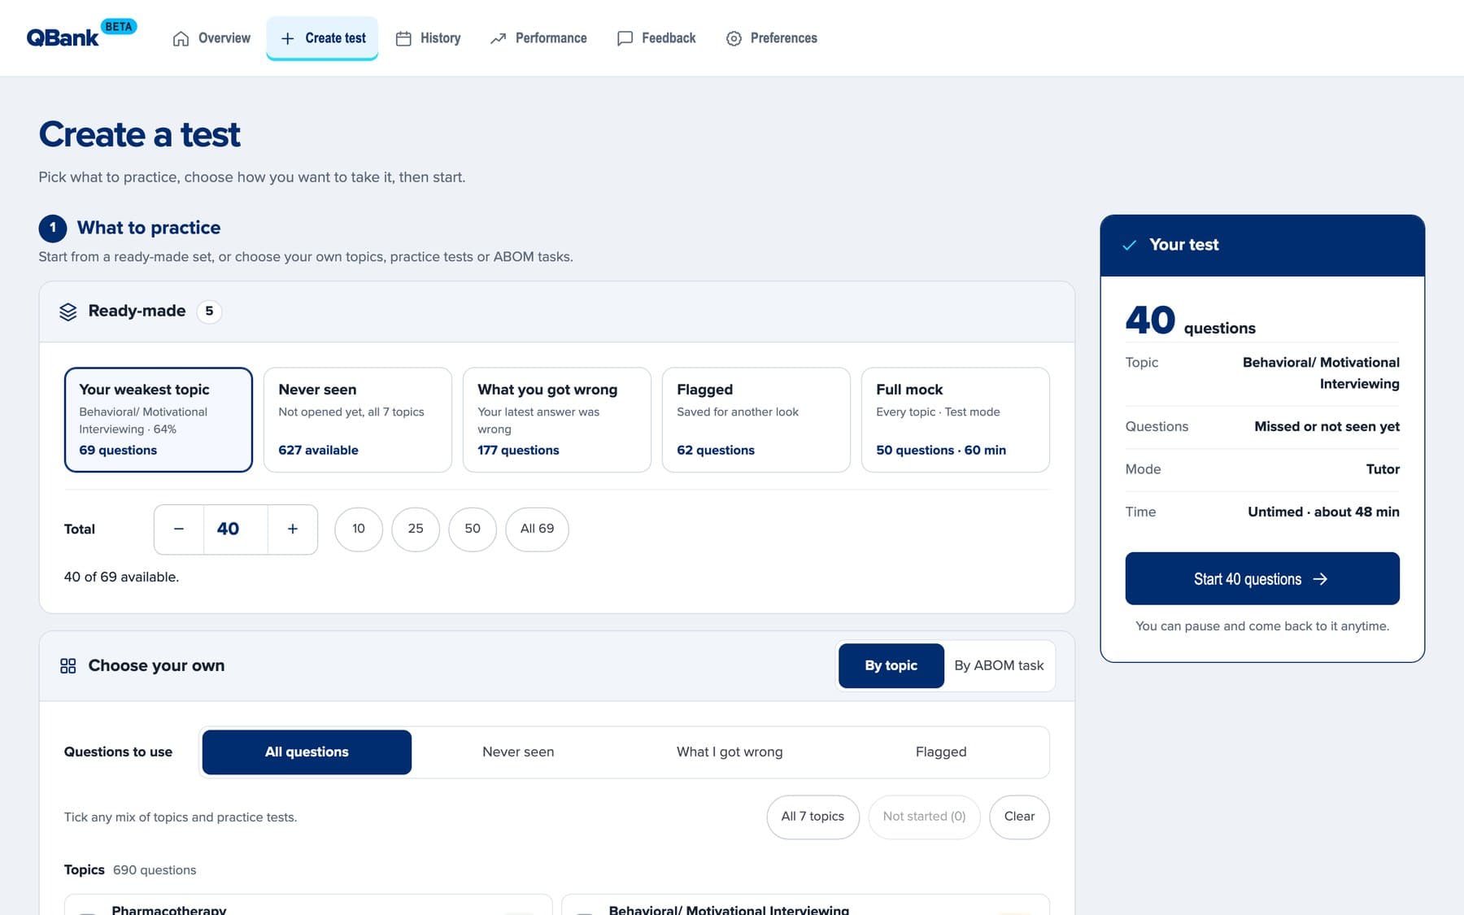Click the Choose your own grid icon

[x=68, y=666]
